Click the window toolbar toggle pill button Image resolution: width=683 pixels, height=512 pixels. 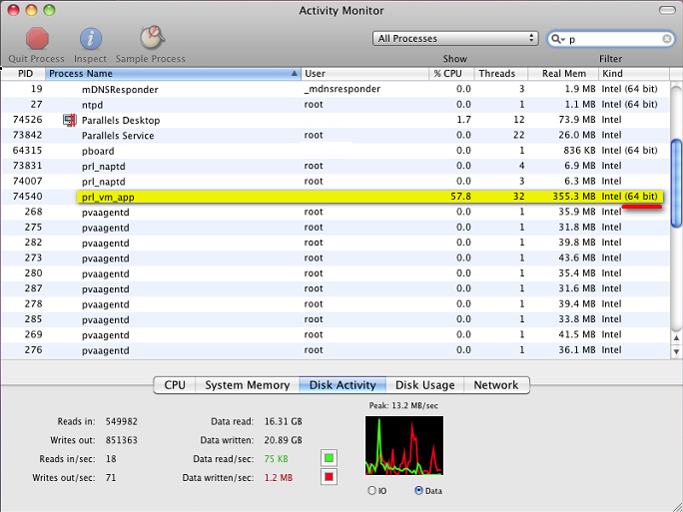click(x=667, y=10)
